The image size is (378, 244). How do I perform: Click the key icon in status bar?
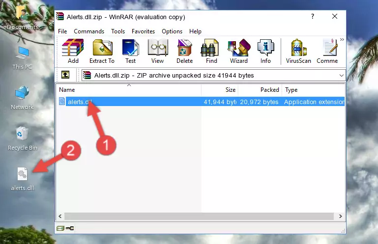(x=70, y=228)
